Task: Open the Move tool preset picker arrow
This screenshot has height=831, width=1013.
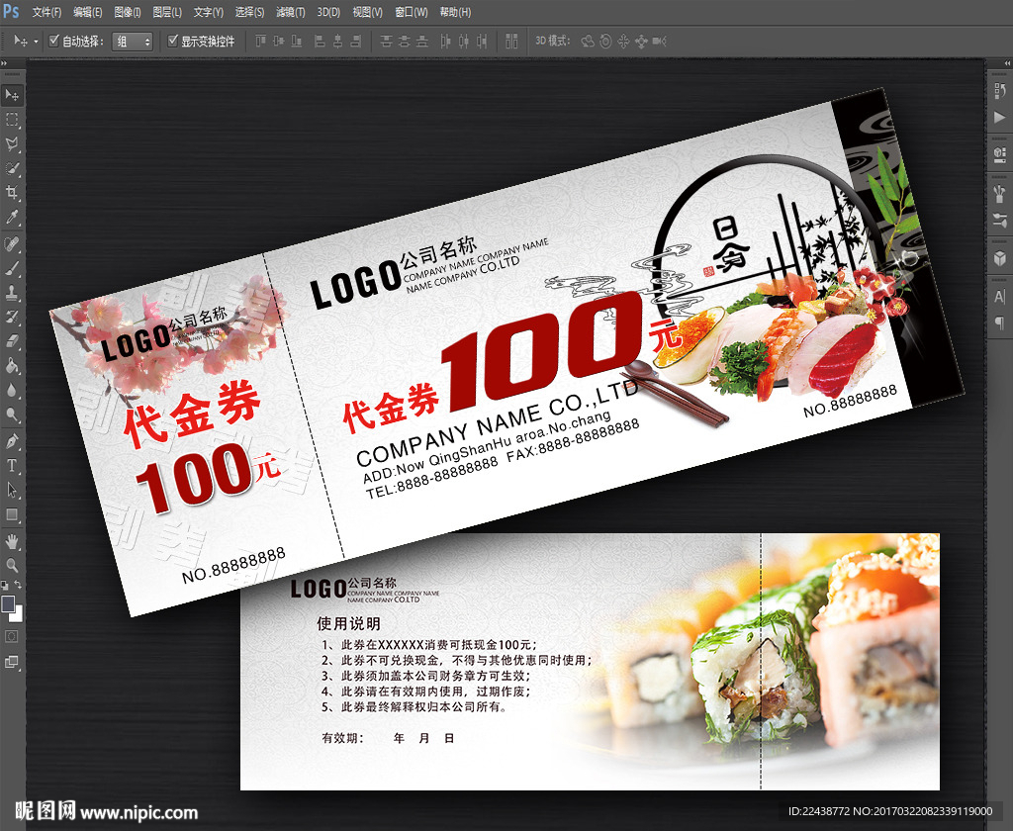Action: pos(36,42)
